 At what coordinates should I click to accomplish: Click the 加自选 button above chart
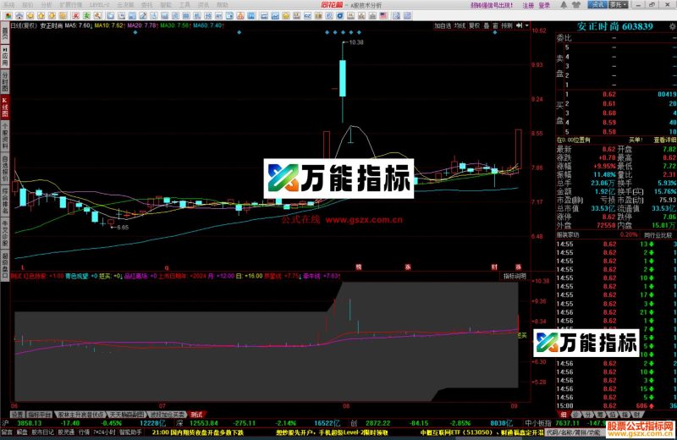click(x=443, y=26)
